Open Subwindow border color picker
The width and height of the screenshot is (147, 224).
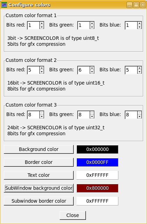click(x=39, y=201)
